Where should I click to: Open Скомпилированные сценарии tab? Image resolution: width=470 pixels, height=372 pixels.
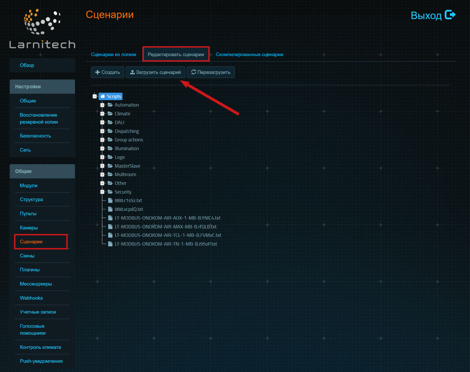pyautogui.click(x=249, y=55)
